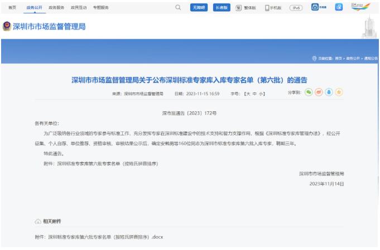Open the 政务服务 nav tab
Screen dimensions: 380x250
56,7
